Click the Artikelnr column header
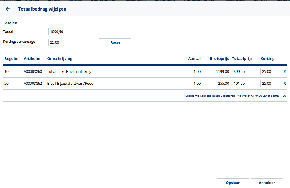 pyautogui.click(x=33, y=59)
